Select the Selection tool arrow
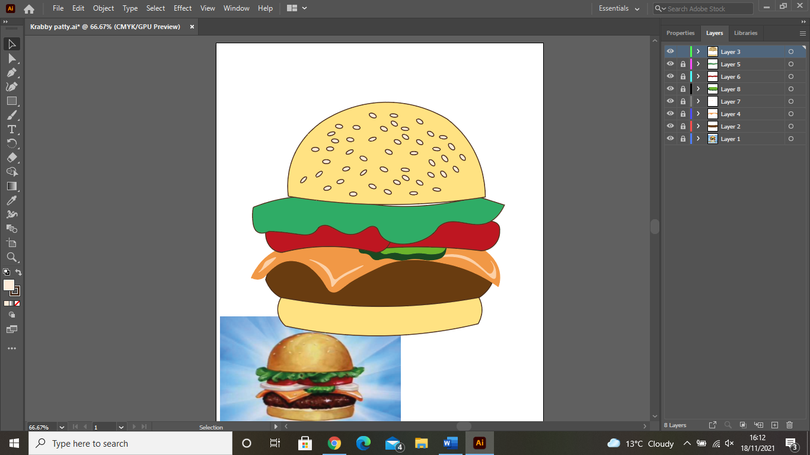 click(12, 44)
